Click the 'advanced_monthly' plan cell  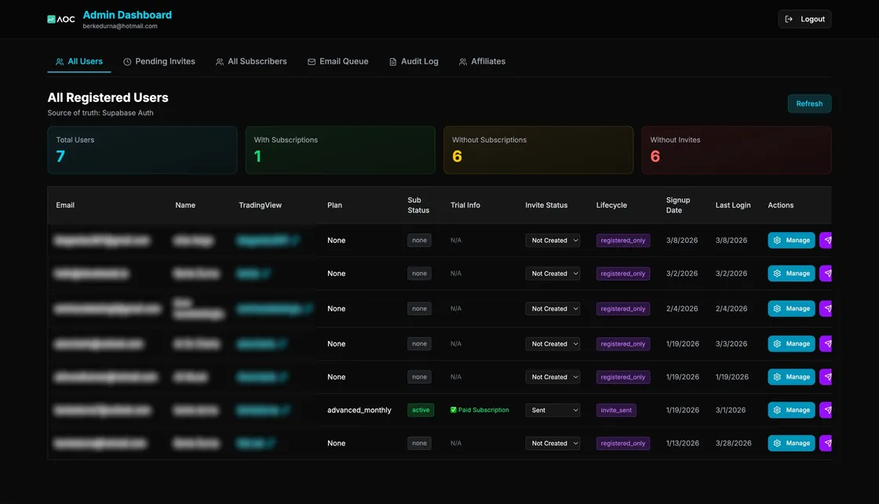[359, 410]
